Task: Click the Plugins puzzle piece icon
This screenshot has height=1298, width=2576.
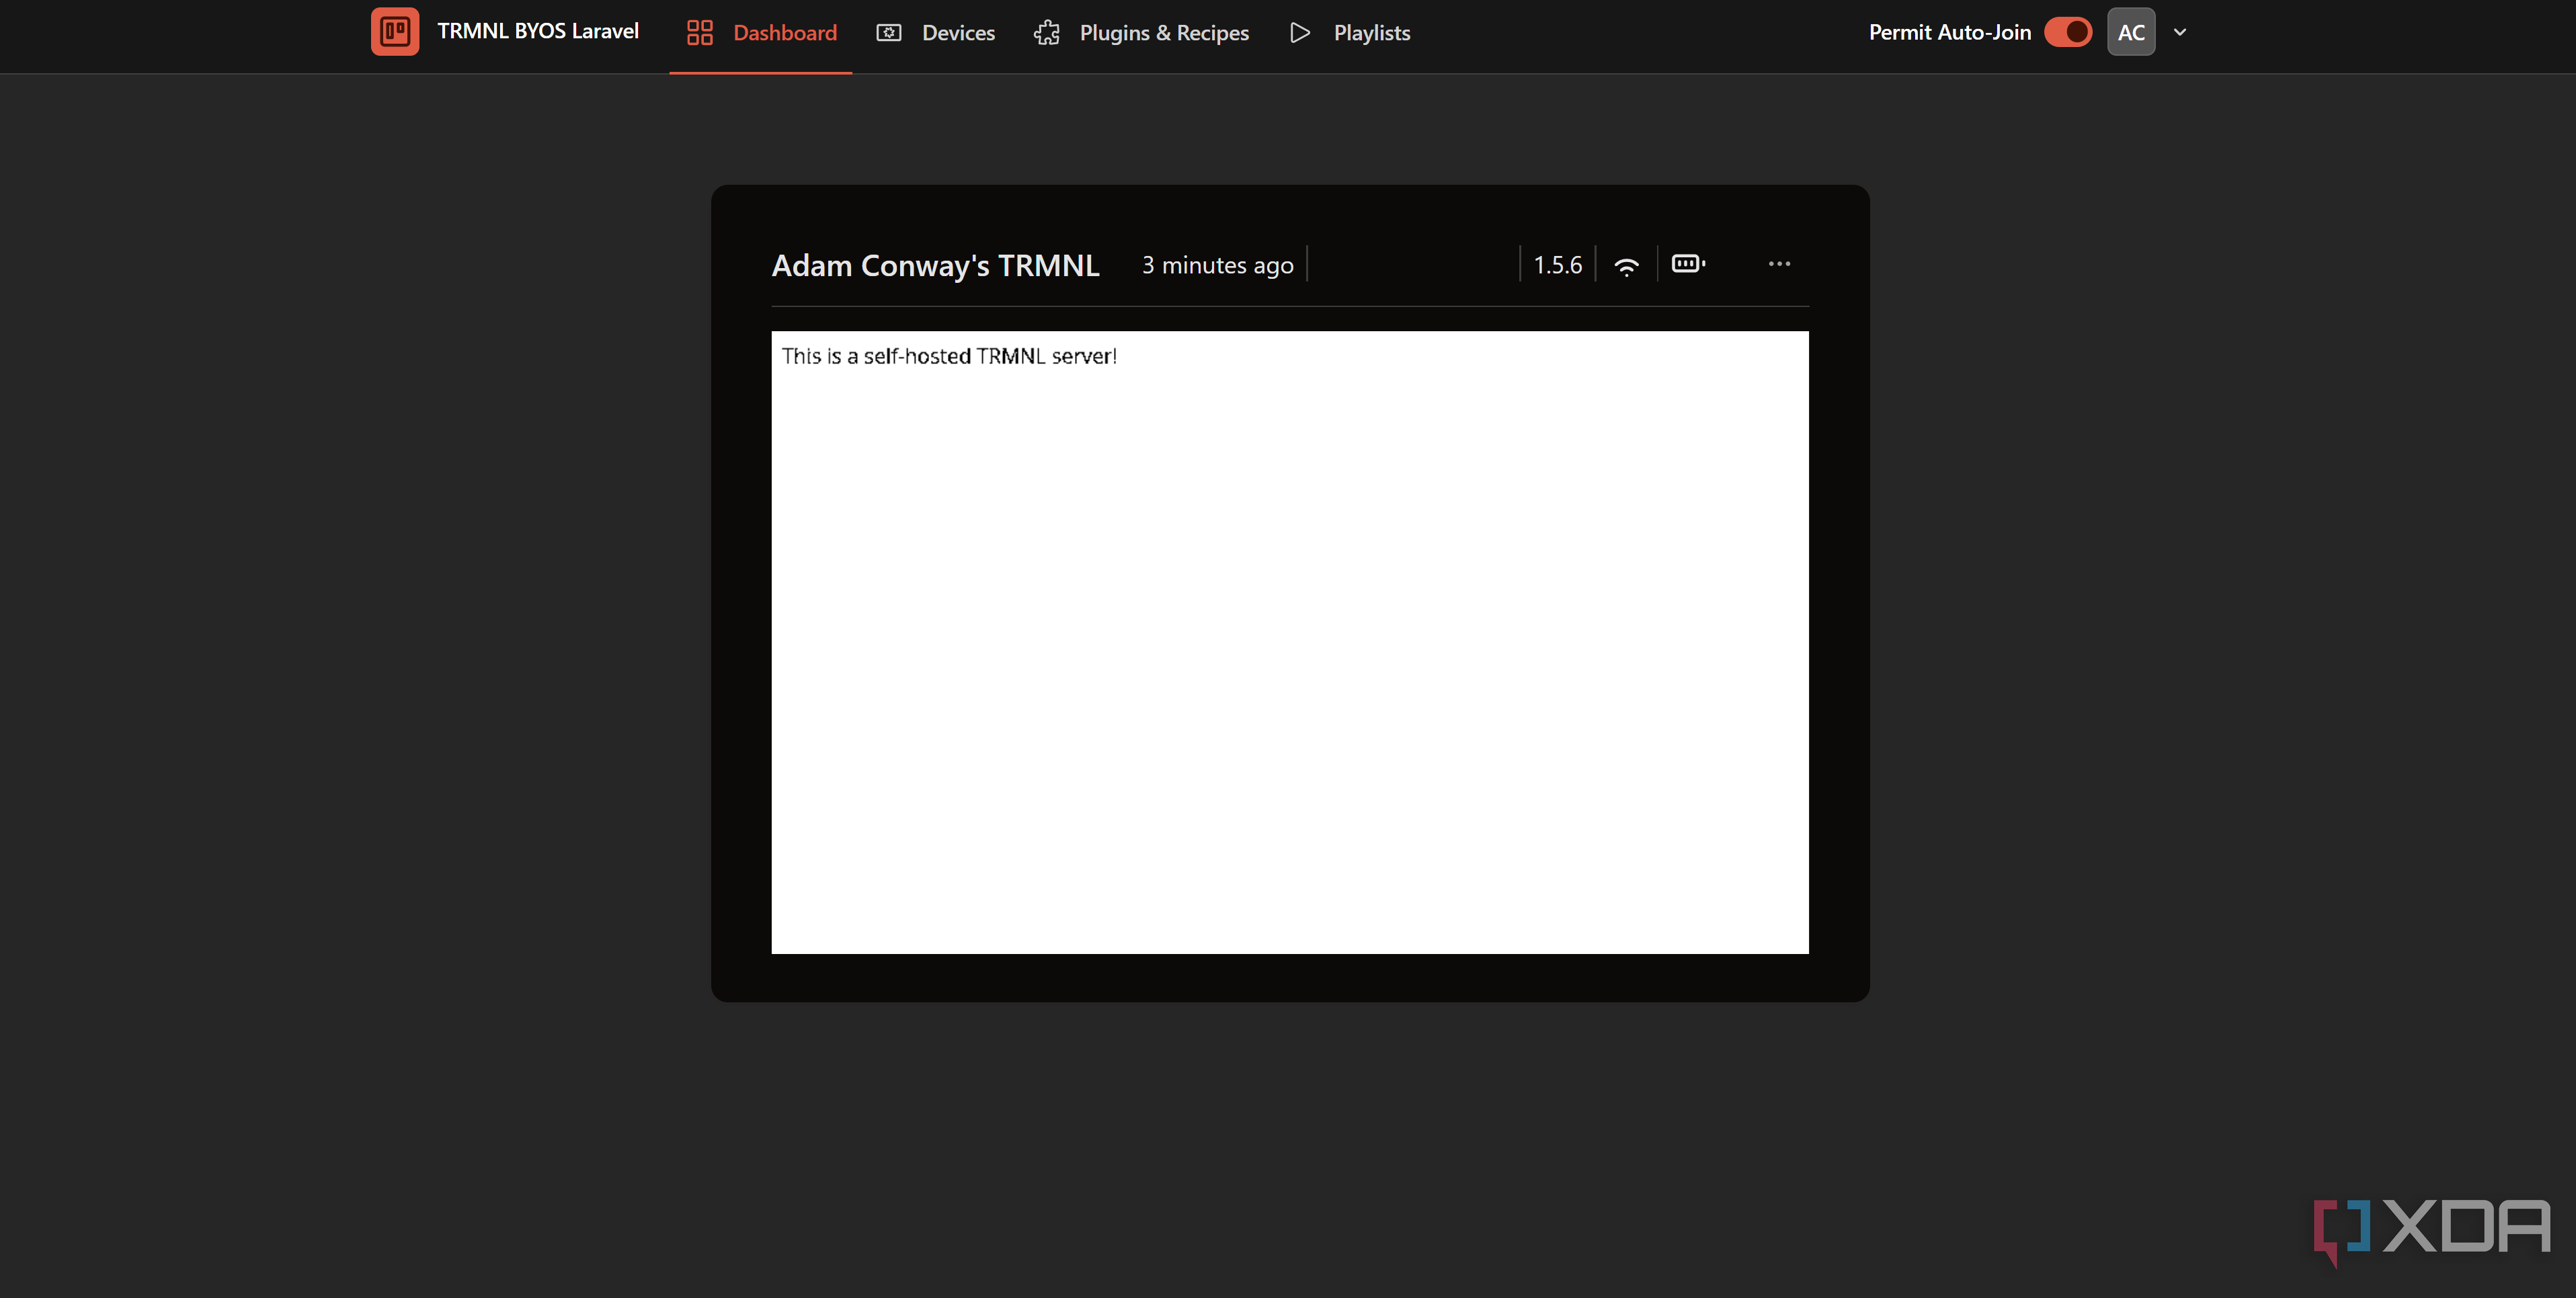Action: click(1047, 33)
